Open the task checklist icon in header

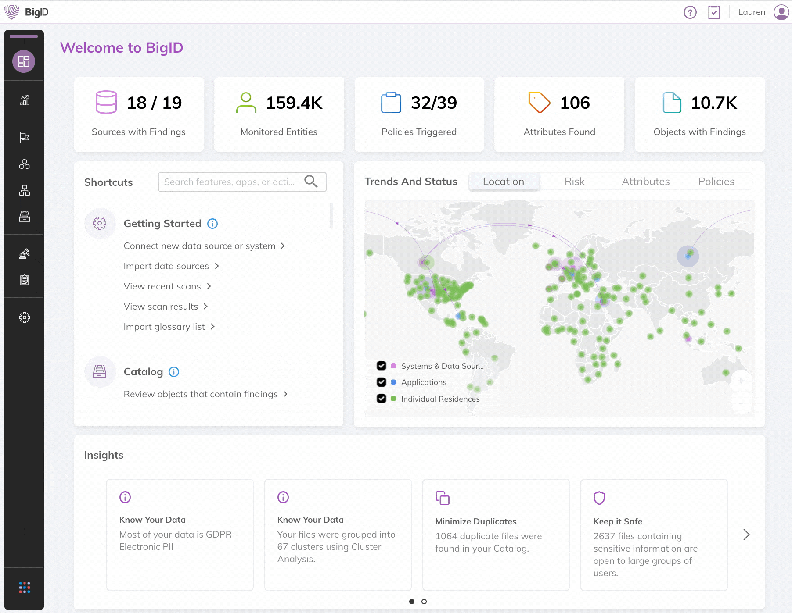(714, 12)
